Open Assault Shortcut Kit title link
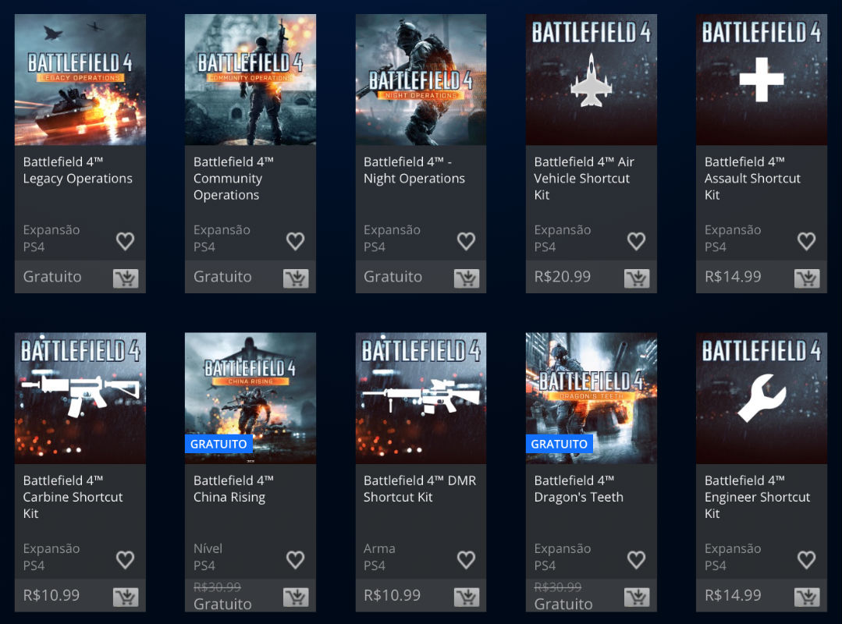Image resolution: width=842 pixels, height=624 pixels. point(752,178)
